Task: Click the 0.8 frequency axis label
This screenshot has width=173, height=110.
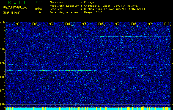Action: (x=2, y=77)
